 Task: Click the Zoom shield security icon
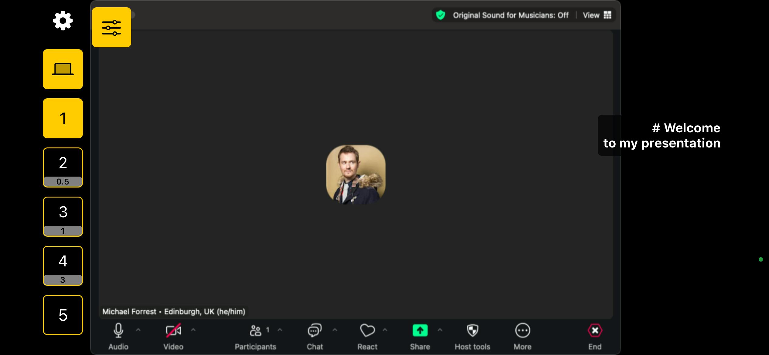[x=440, y=15]
